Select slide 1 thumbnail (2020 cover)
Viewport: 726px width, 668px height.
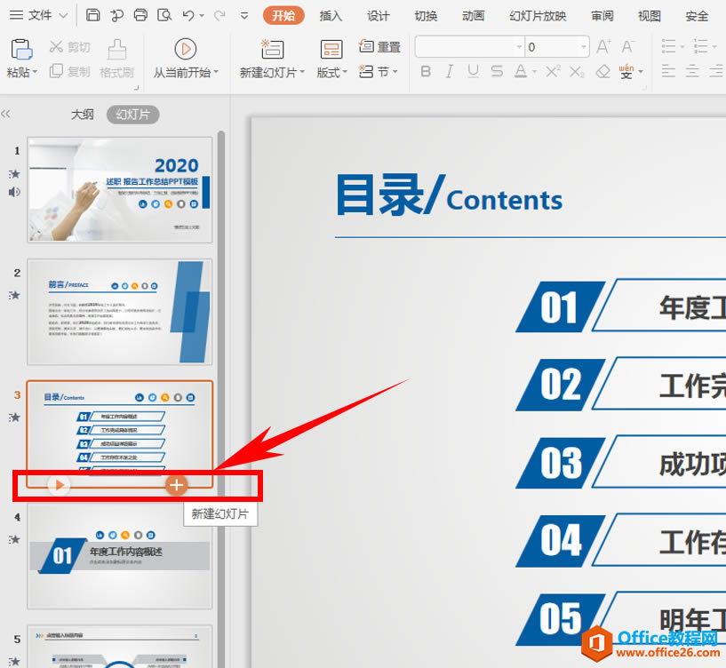tap(119, 190)
